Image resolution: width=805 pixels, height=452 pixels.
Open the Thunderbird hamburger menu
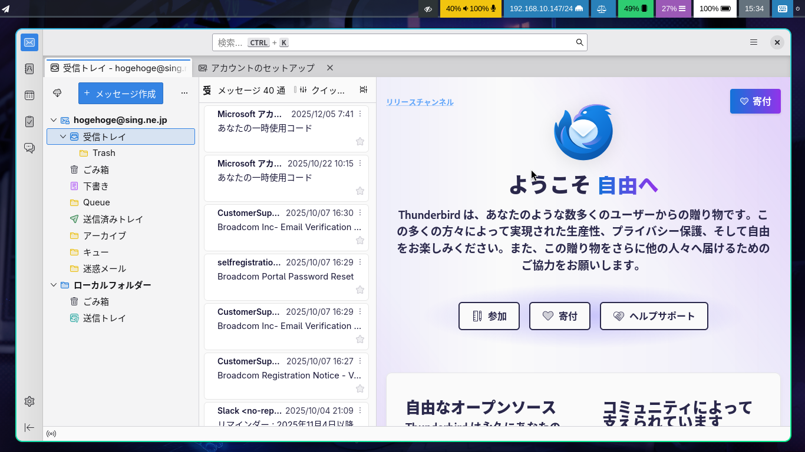(754, 42)
